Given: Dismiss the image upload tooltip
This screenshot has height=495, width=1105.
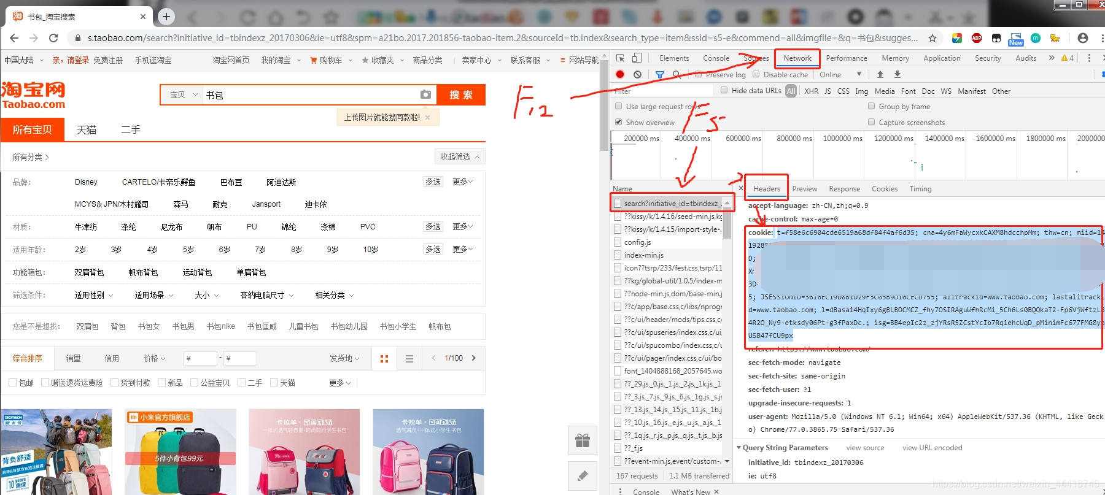Looking at the screenshot, I should (428, 117).
